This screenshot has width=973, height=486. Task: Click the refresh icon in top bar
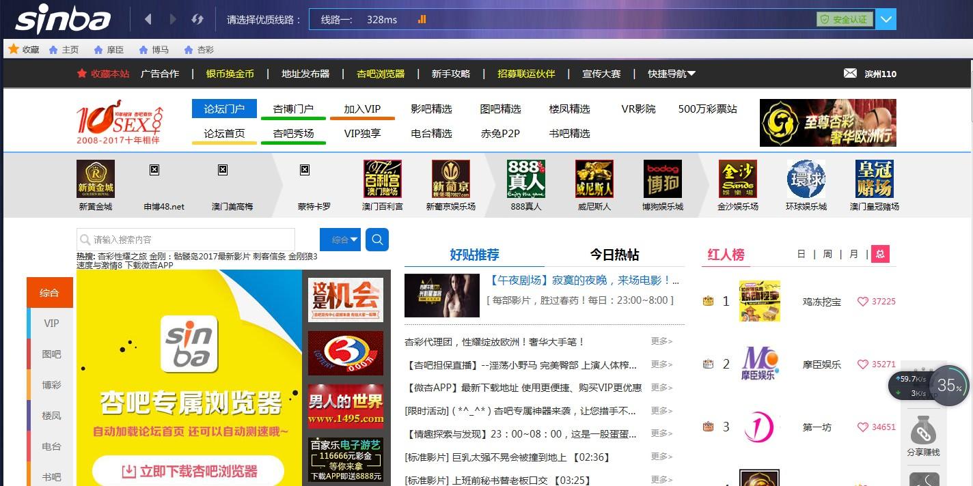tap(197, 19)
